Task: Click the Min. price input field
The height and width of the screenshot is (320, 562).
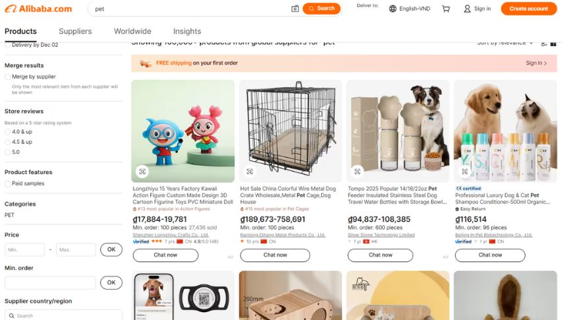Action: [x=24, y=249]
